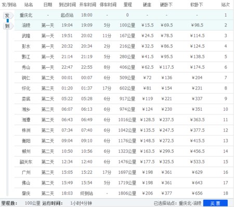
Task: Select the 重庆北 station row
Action: [x=124, y=15]
